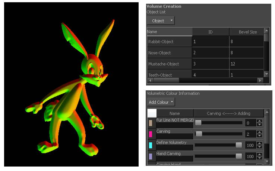Image resolution: width=275 pixels, height=171 pixels.
Task: Select the Fur Line NOT MERGE colour name
Action: (x=175, y=120)
